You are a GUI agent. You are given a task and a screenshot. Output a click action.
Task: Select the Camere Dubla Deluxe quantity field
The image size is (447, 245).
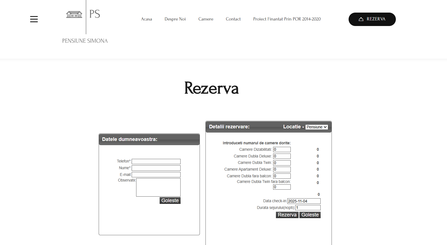(282, 156)
